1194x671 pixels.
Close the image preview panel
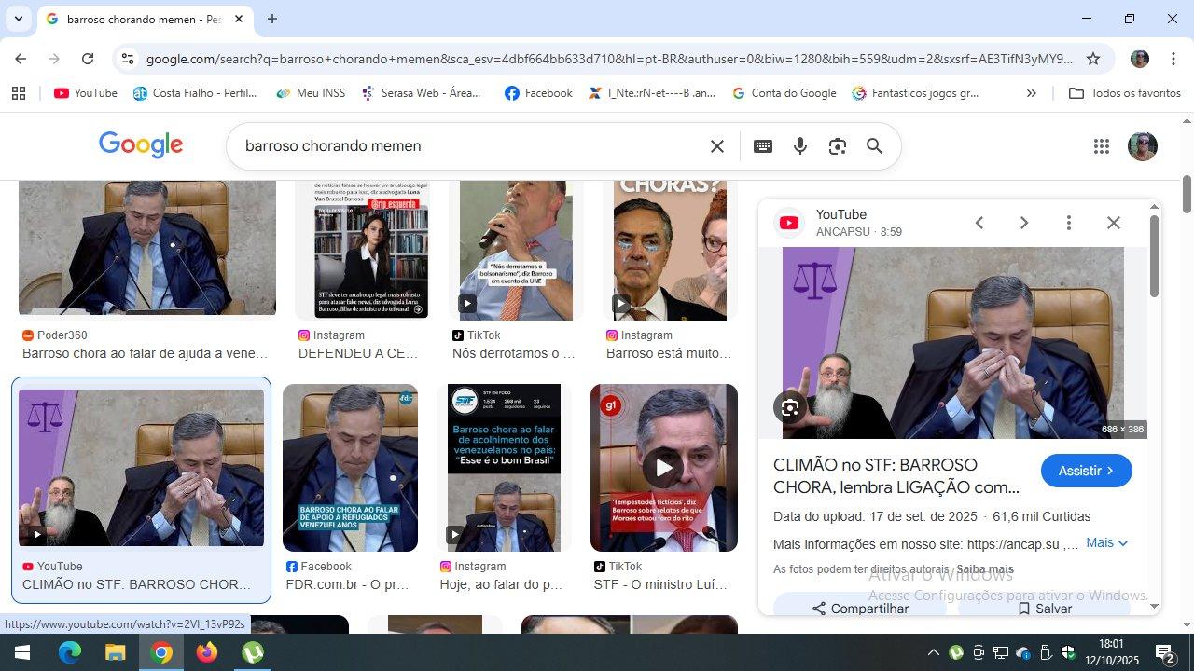(x=1113, y=223)
